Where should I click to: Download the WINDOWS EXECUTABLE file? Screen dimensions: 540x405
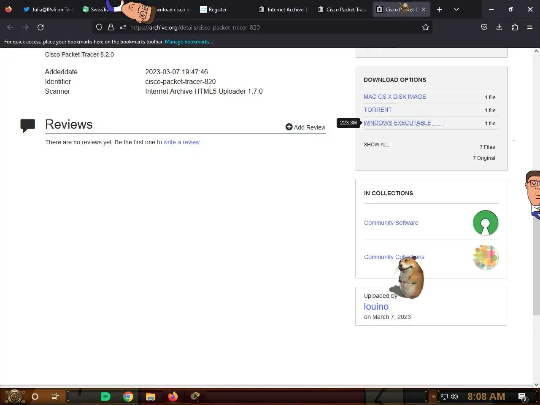397,123
